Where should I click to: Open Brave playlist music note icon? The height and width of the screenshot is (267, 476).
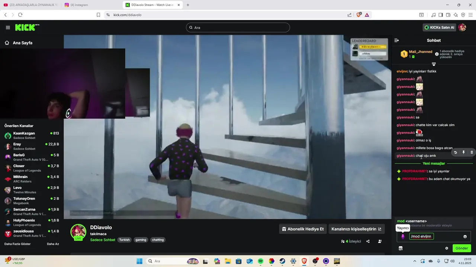click(x=433, y=15)
